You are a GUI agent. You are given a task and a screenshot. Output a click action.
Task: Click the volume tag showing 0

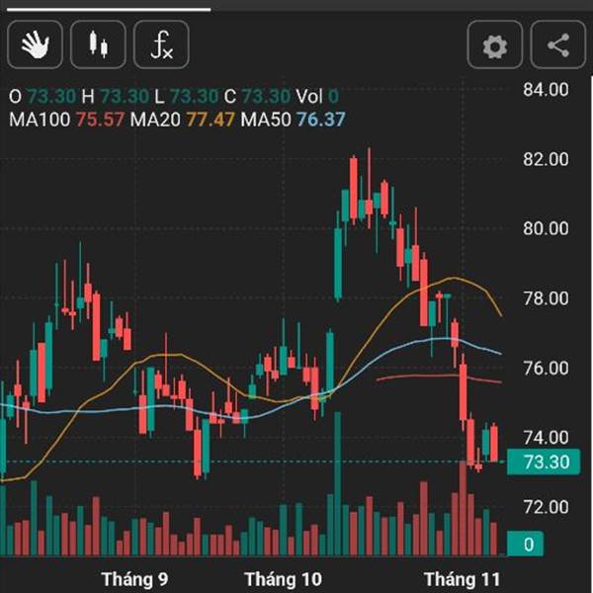[526, 544]
